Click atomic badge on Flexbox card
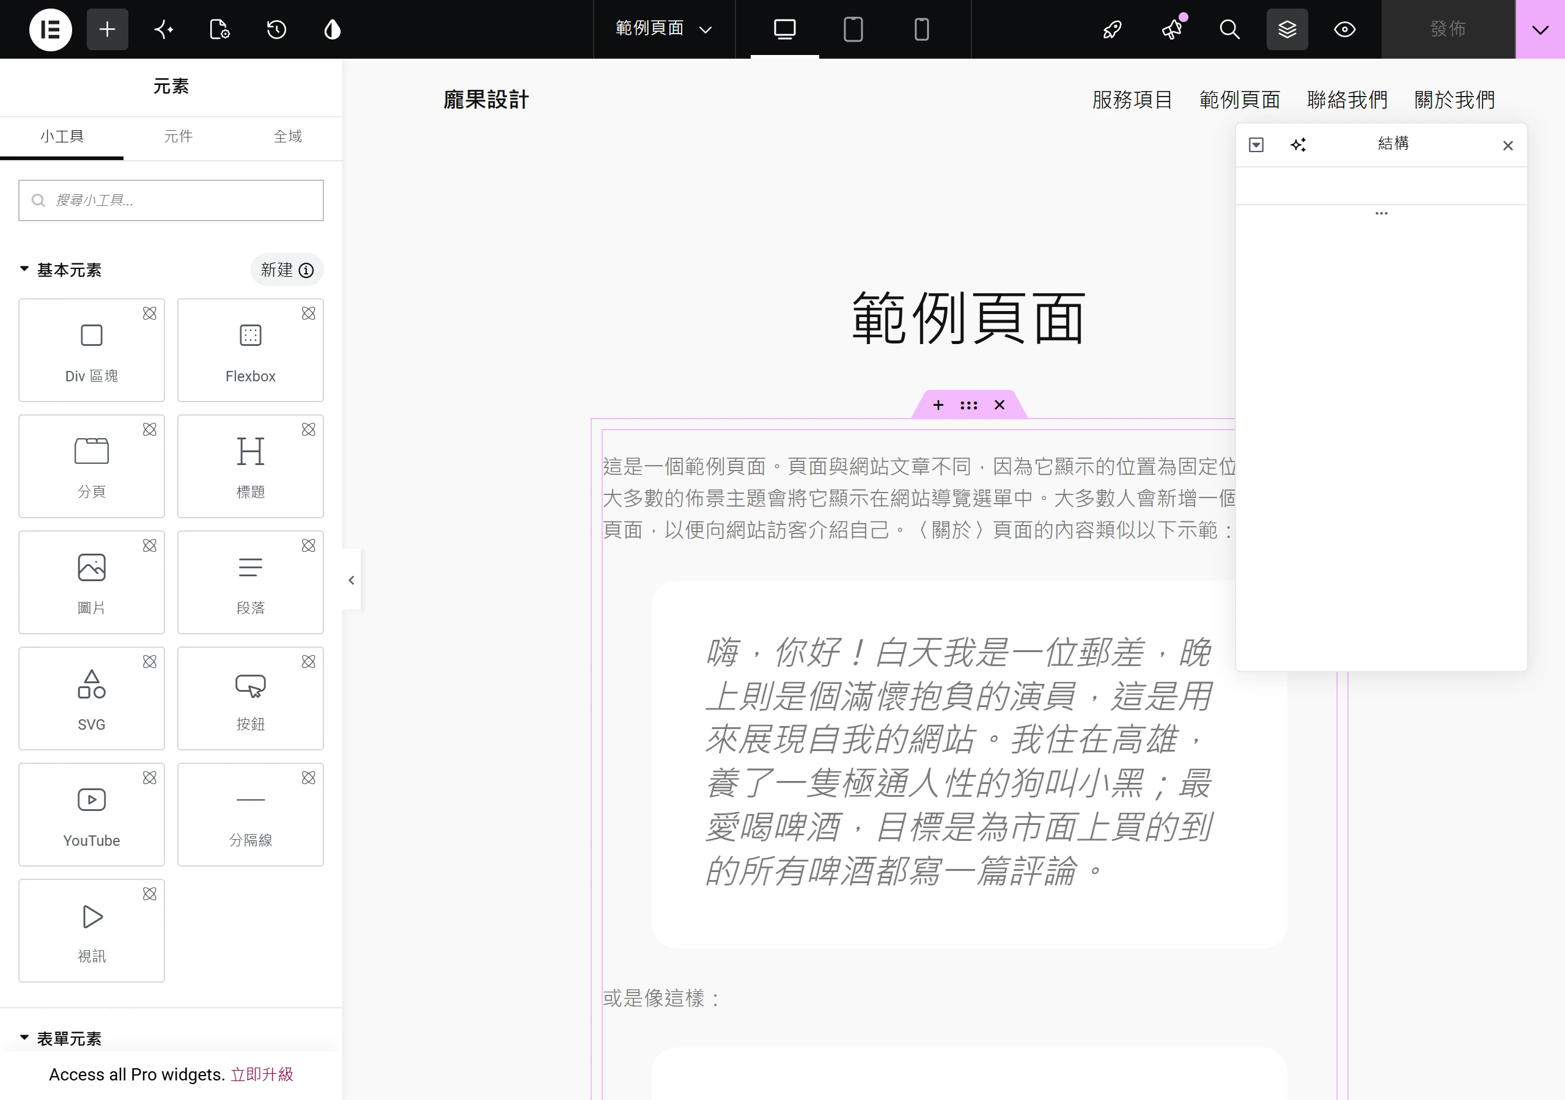 [x=309, y=313]
